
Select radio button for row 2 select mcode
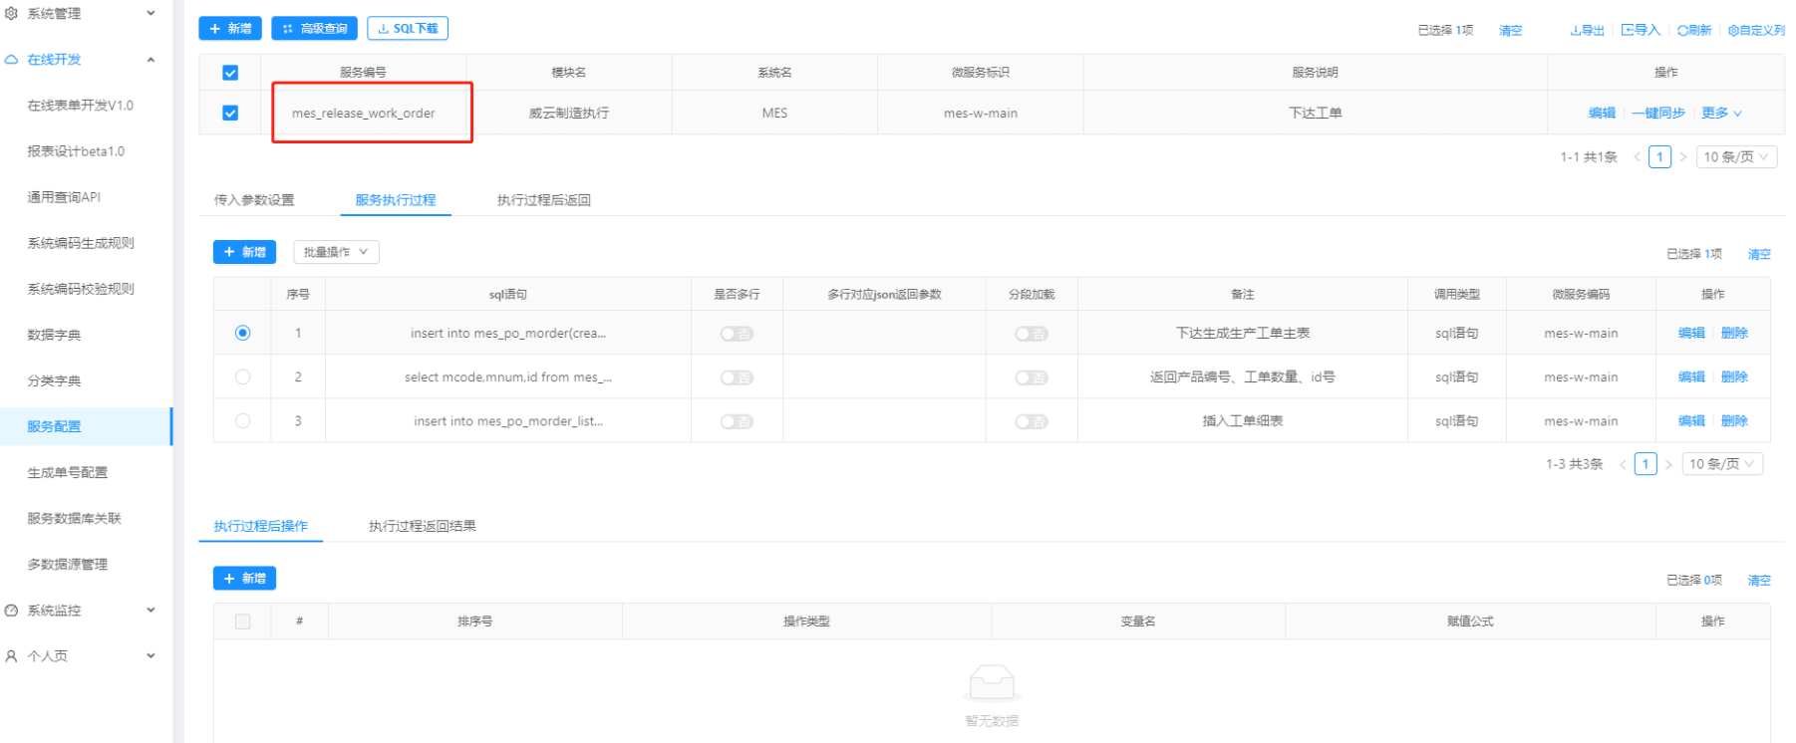coord(242,376)
